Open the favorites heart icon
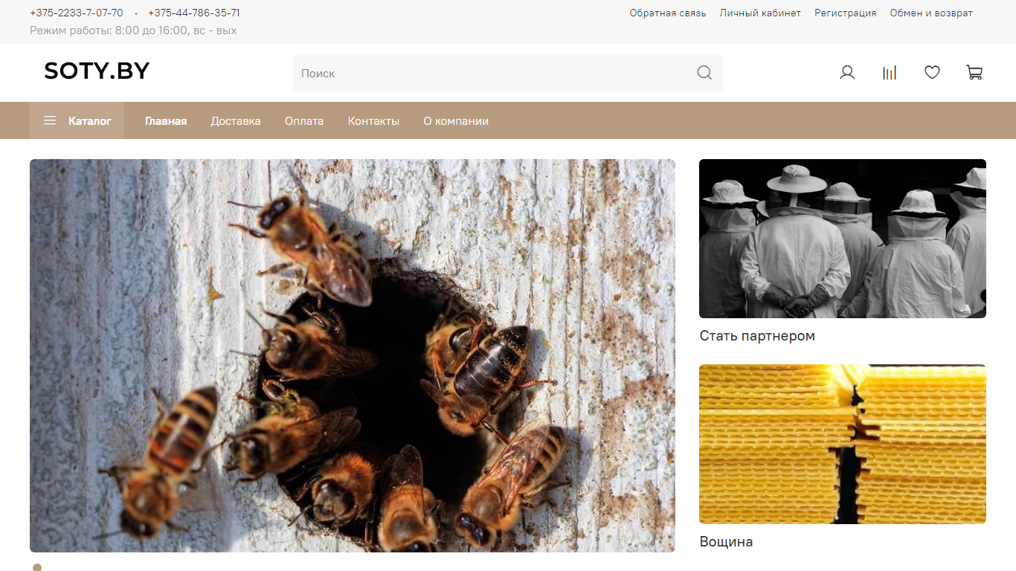Image resolution: width=1016 pixels, height=571 pixels. 932,73
